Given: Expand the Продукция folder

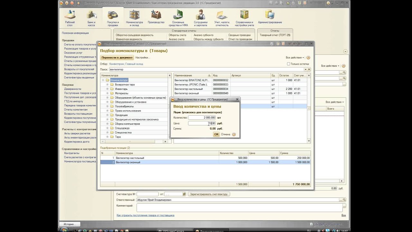Looking at the screenshot, I should [x=108, y=115].
